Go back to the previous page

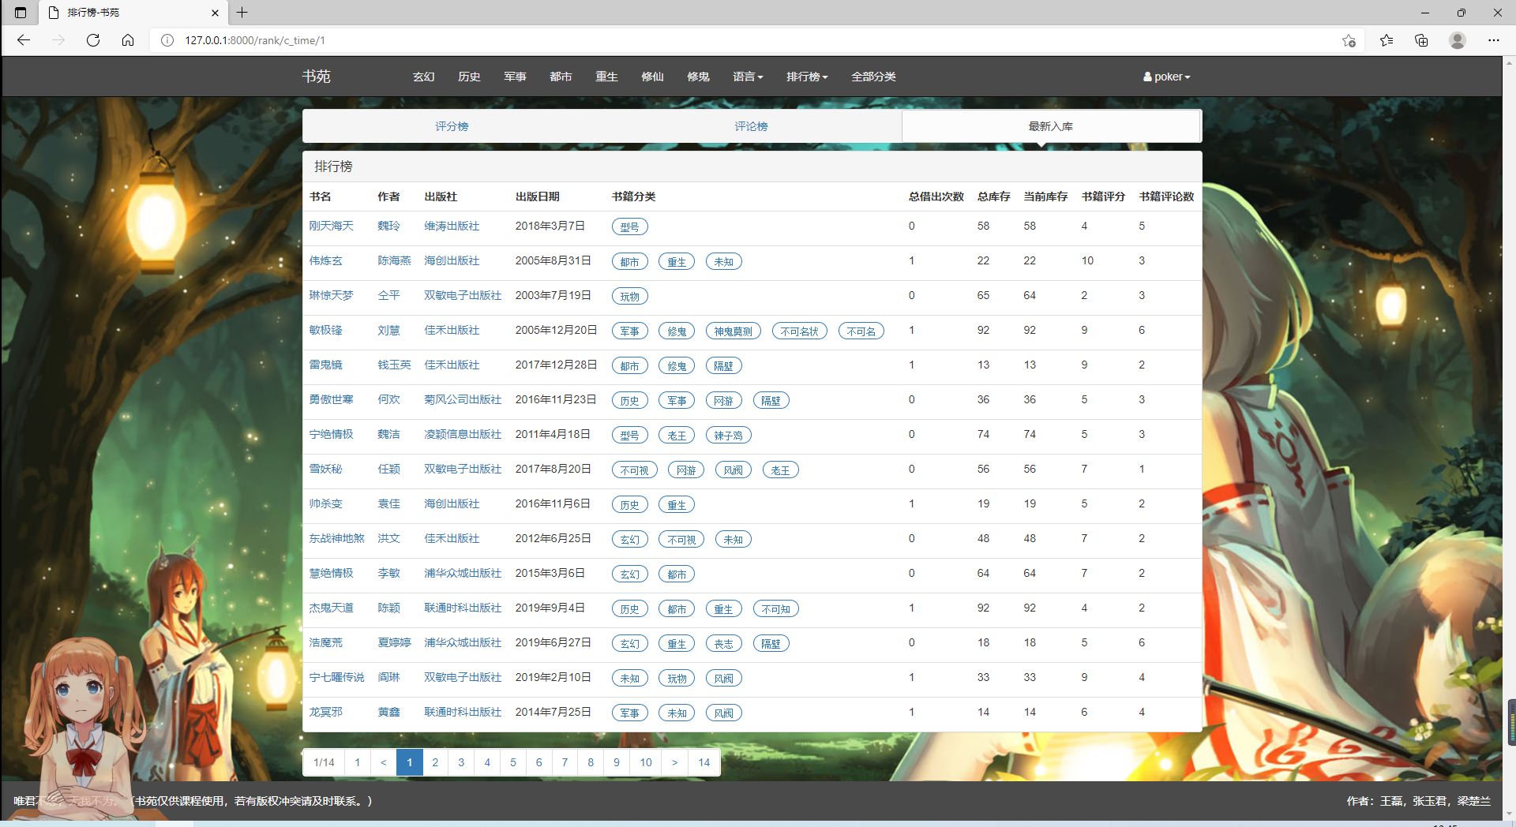click(24, 40)
